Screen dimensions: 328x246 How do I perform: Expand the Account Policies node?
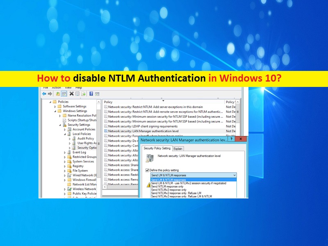click(64, 130)
